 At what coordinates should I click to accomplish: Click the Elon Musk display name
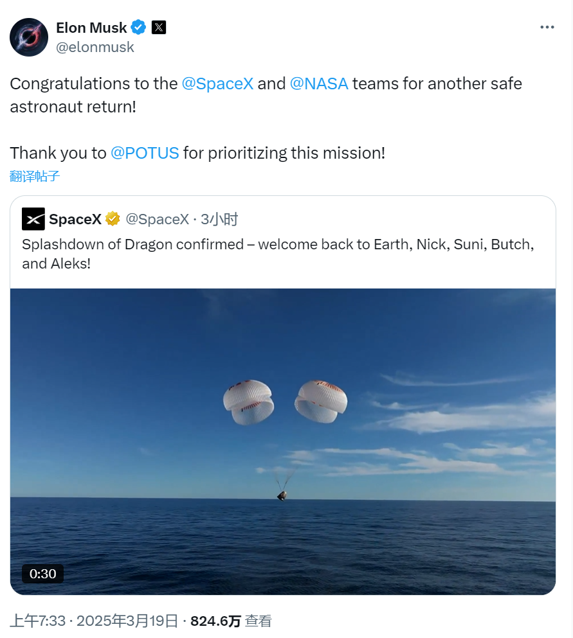pyautogui.click(x=91, y=28)
